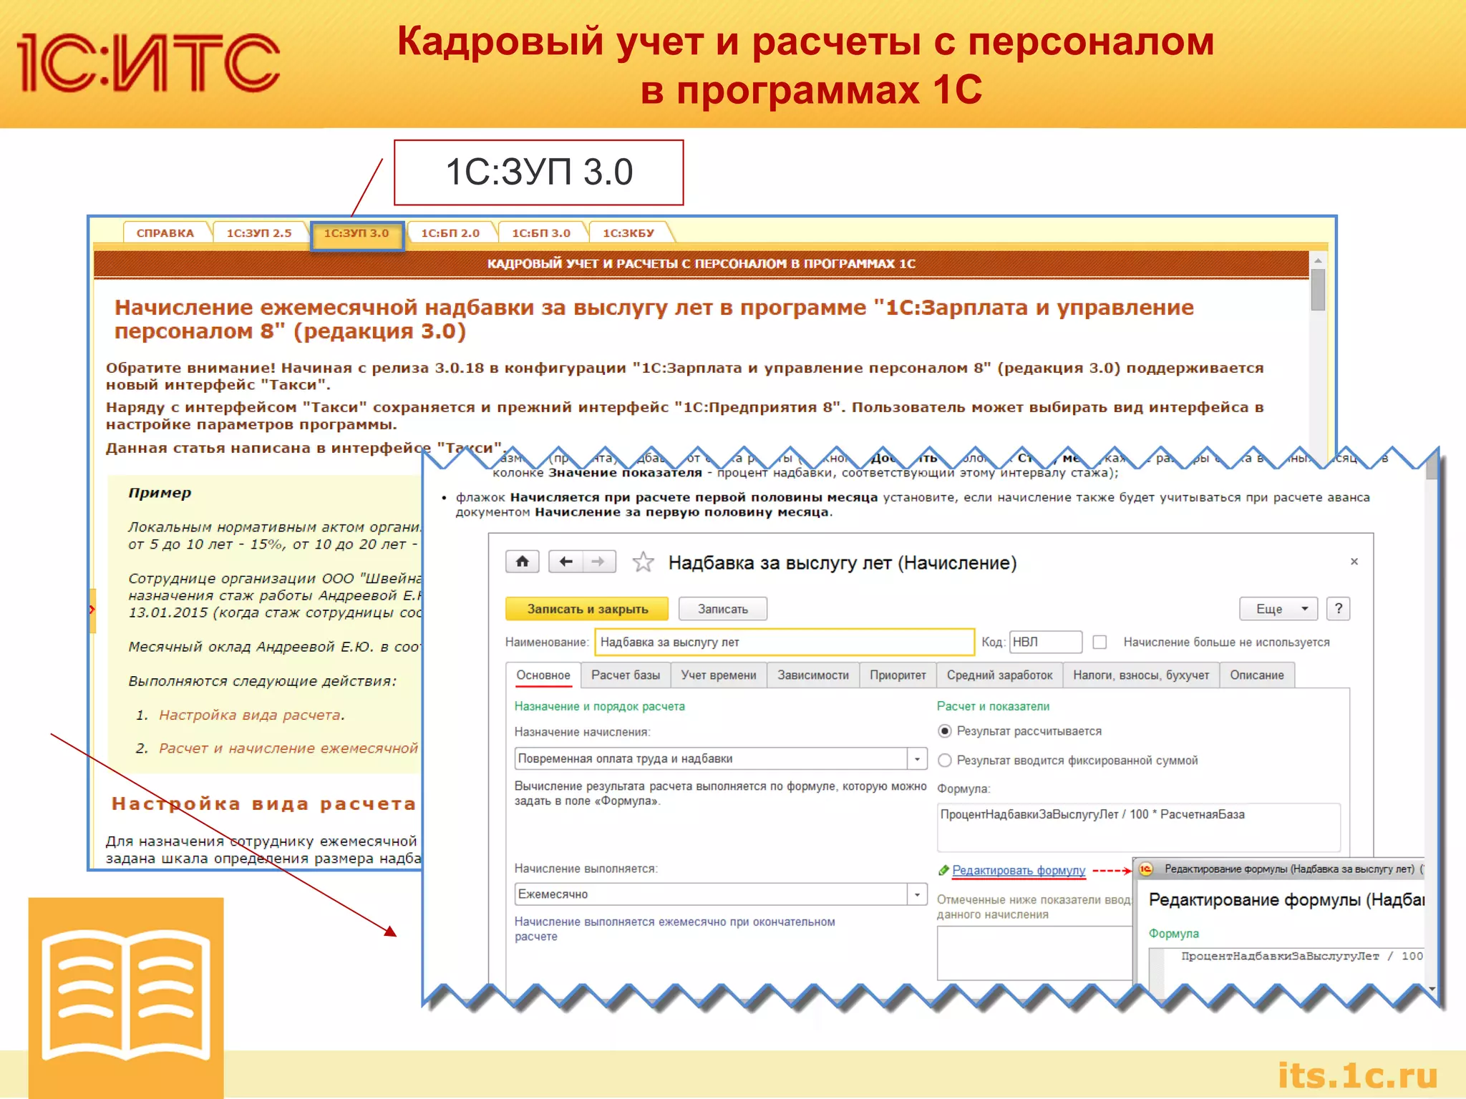Open the Основное tab
This screenshot has width=1466, height=1099.
[x=543, y=675]
